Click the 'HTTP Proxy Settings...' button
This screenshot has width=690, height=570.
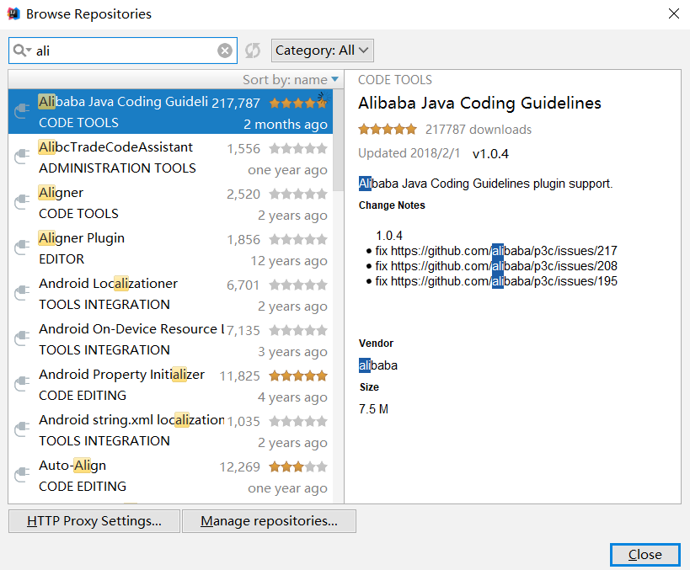tap(94, 521)
